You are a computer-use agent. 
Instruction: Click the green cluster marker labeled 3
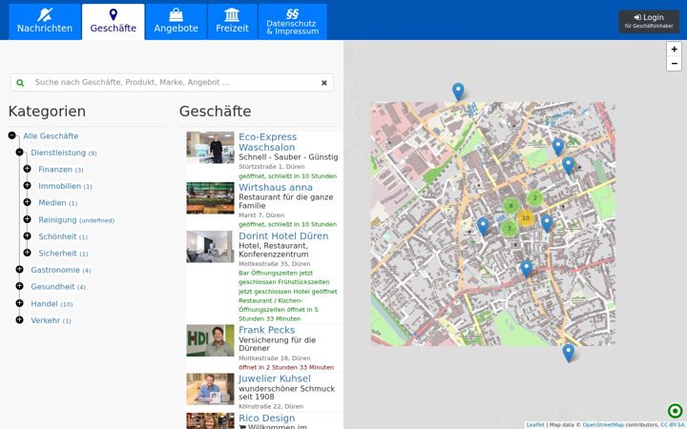pyautogui.click(x=510, y=228)
